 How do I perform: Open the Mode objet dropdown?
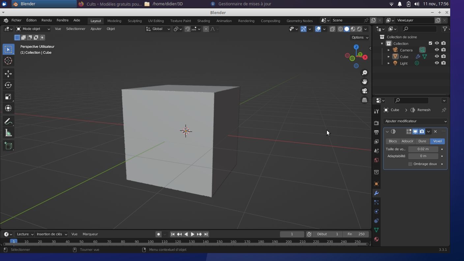click(33, 29)
